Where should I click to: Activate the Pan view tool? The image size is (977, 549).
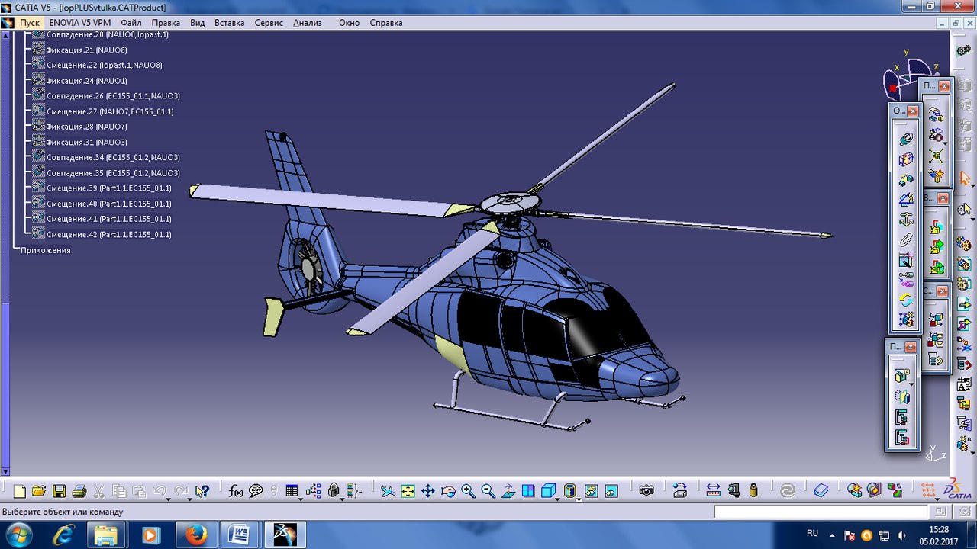pos(428,491)
